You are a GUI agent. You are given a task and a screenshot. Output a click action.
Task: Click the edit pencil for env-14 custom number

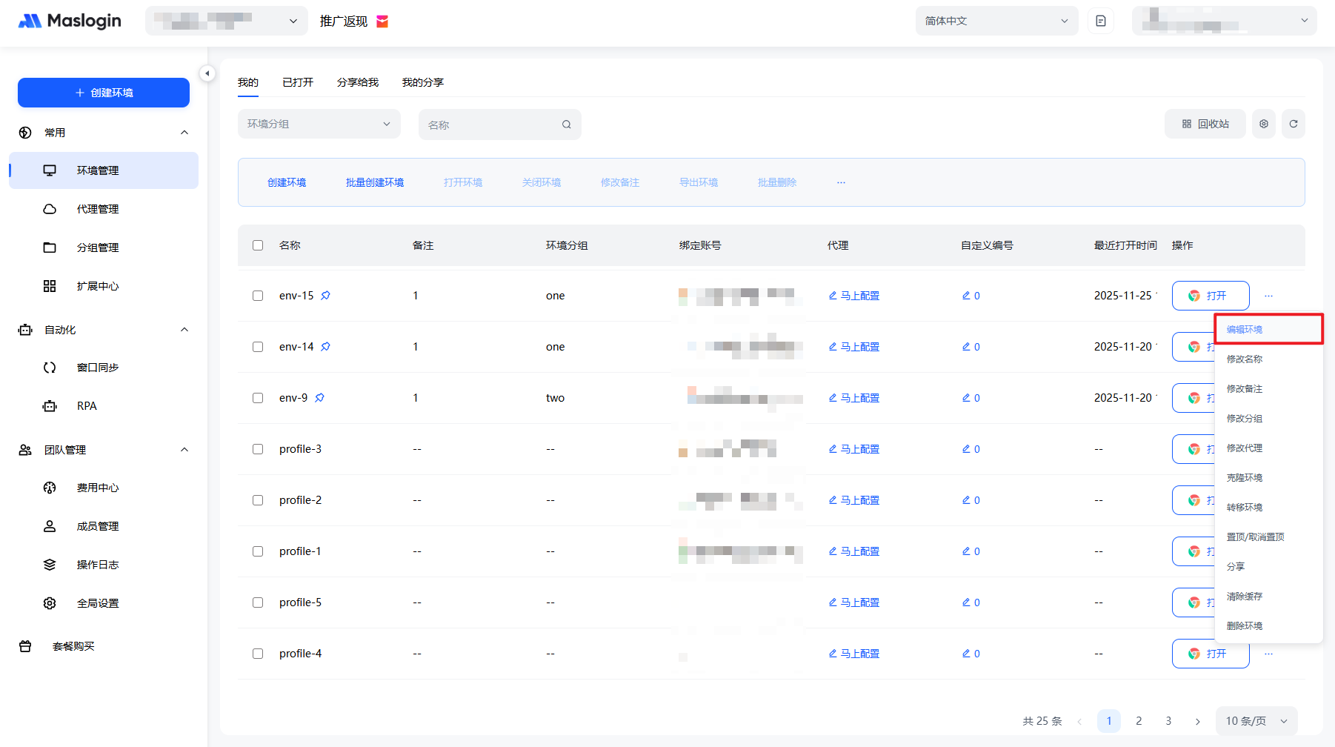pos(966,347)
